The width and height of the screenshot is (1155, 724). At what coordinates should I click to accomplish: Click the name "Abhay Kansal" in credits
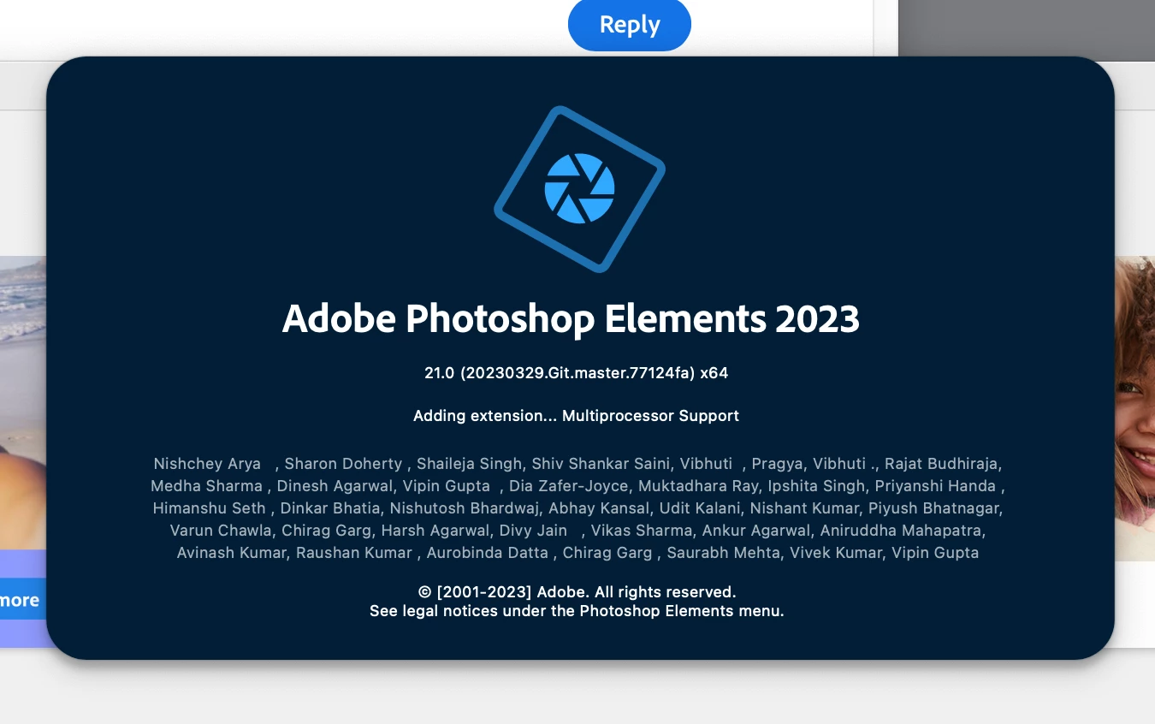(599, 508)
